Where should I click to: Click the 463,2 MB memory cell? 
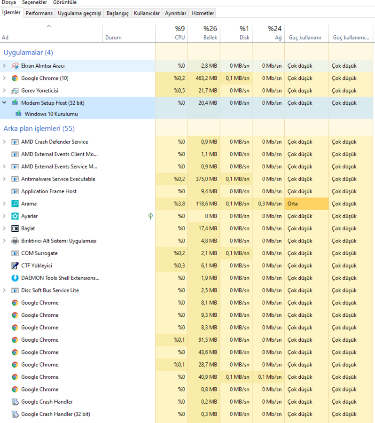coord(204,78)
